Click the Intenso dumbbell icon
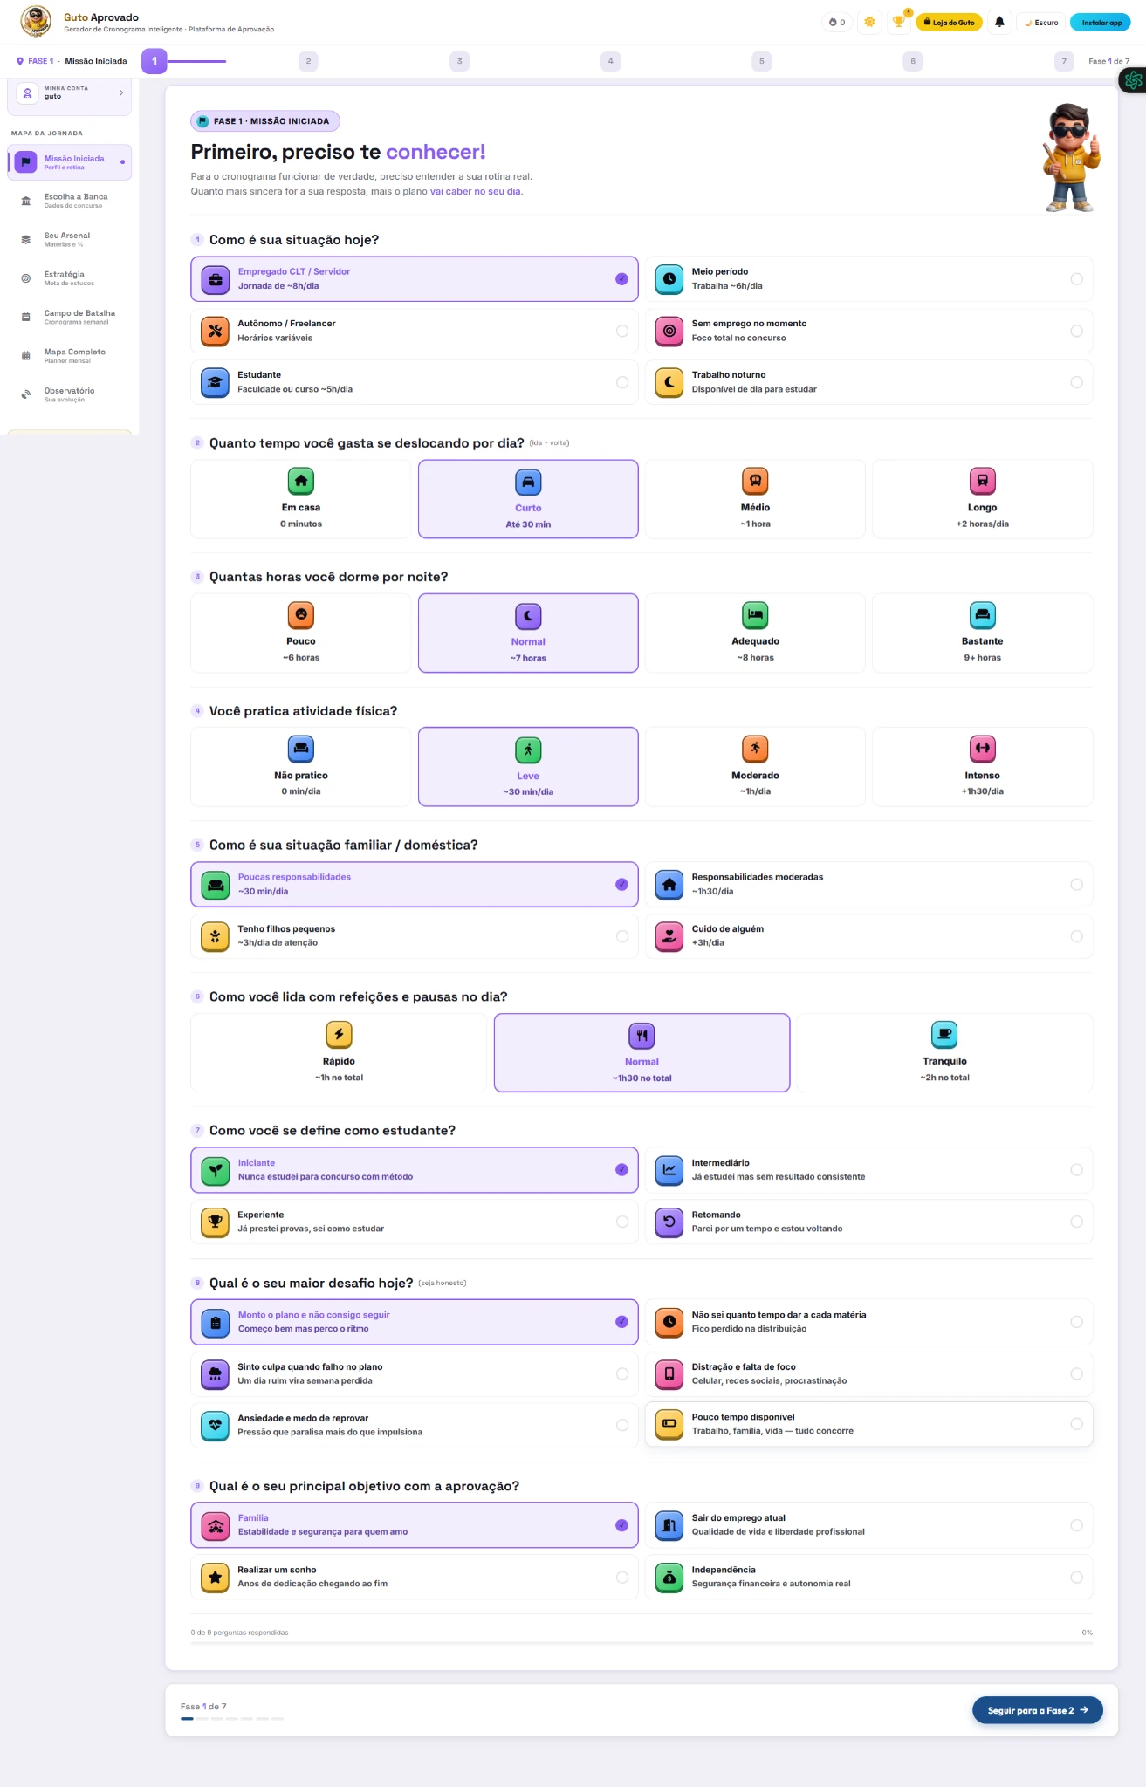The image size is (1146, 1787). tap(983, 749)
